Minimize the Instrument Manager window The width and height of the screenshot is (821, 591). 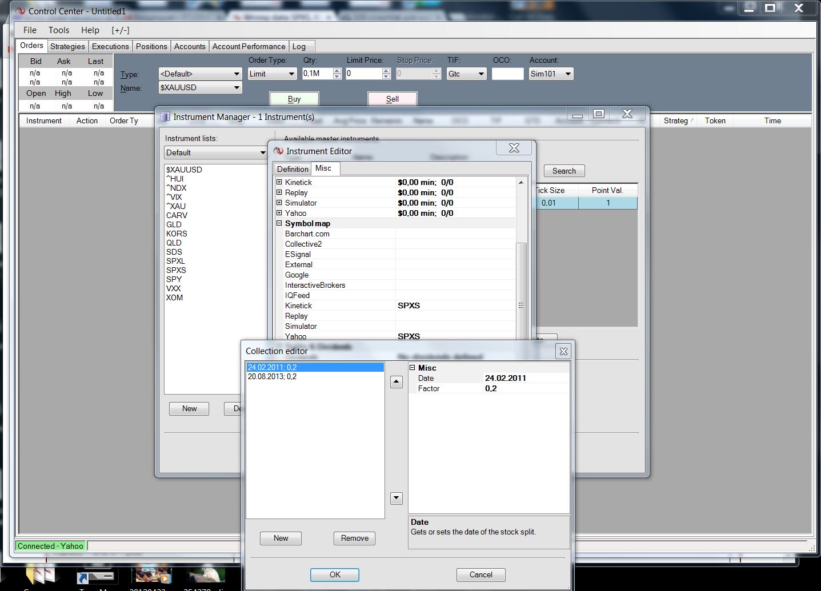(x=578, y=114)
